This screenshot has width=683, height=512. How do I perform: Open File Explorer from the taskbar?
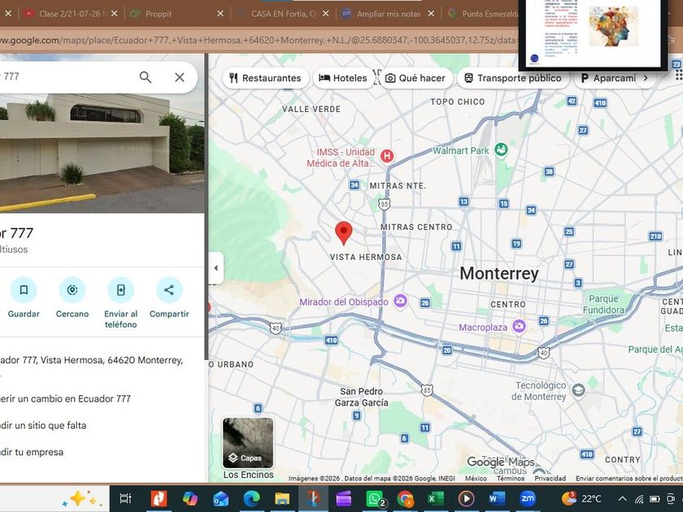(282, 498)
